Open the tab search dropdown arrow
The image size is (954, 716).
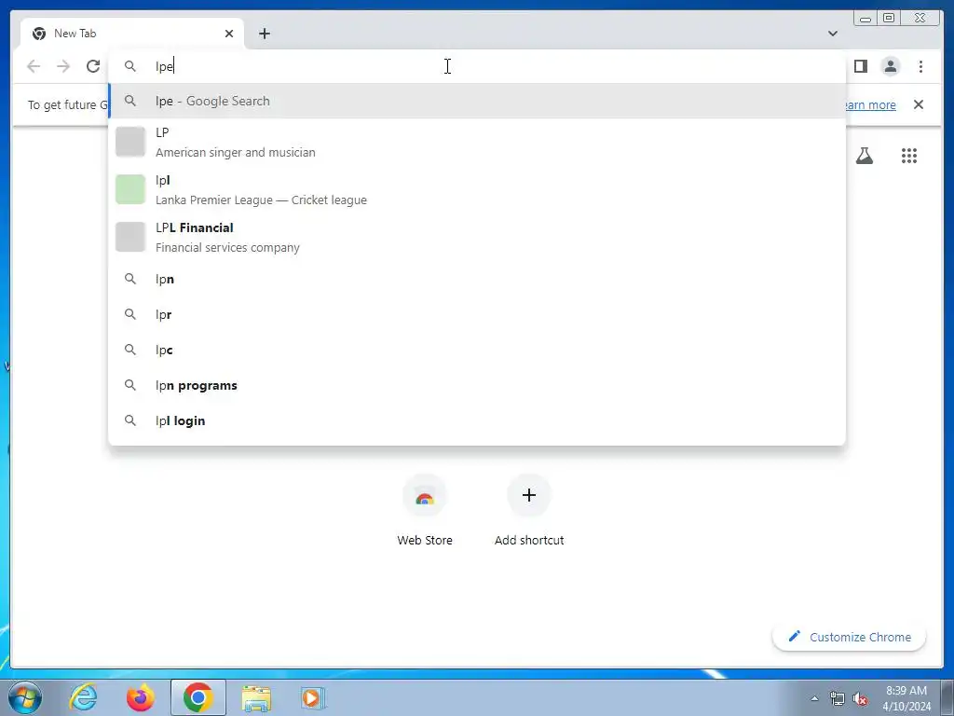point(832,34)
